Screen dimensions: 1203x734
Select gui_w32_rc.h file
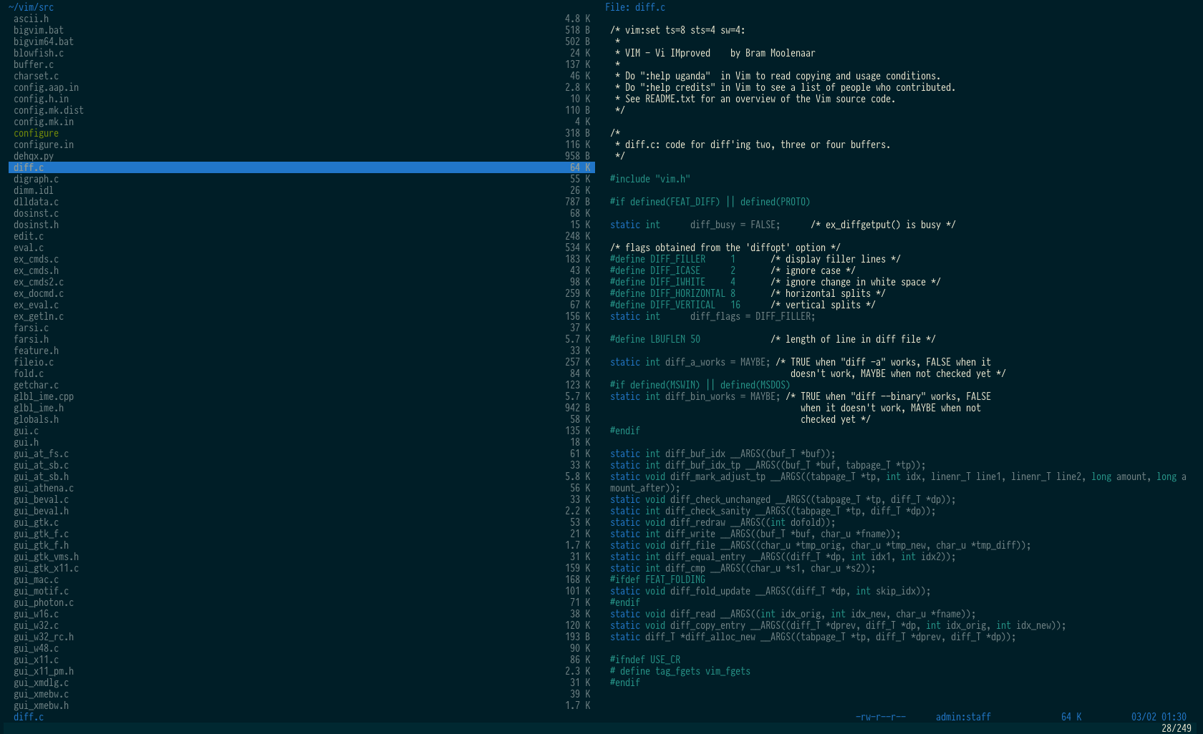301,637
